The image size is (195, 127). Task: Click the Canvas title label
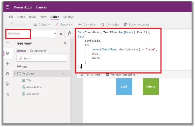coord(41,7)
